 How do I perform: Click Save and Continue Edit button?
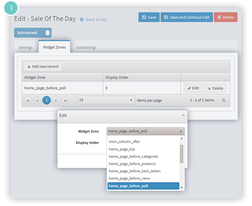click(187, 17)
